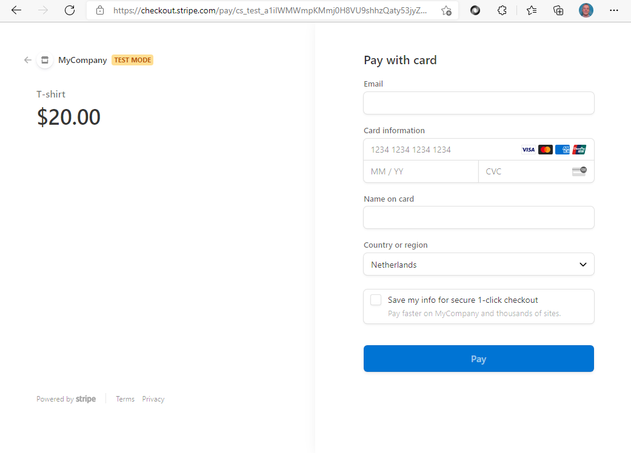
Task: Click the Stripe logo in the footer
Action: pyautogui.click(x=85, y=398)
